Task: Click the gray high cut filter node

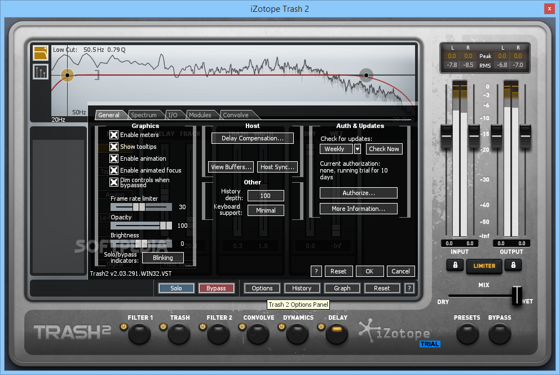Action: (x=366, y=75)
